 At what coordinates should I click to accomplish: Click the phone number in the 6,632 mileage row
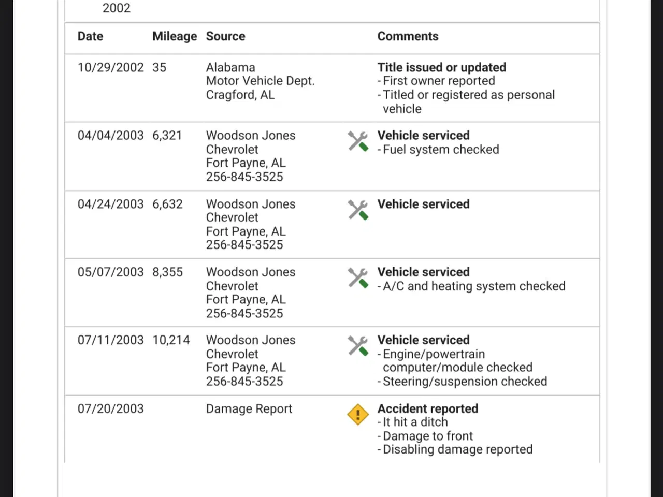point(244,245)
